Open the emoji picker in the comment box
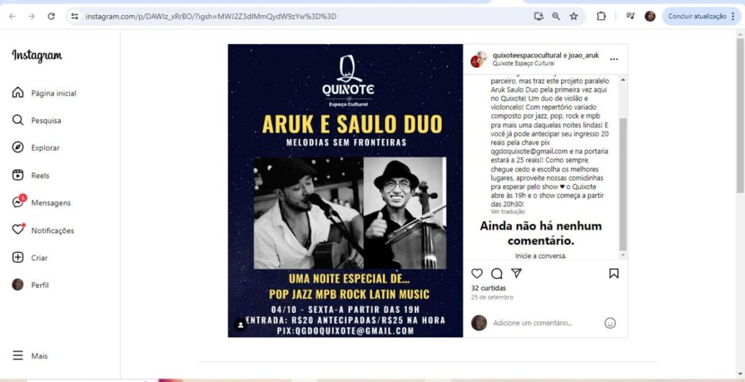The image size is (745, 382). click(610, 323)
